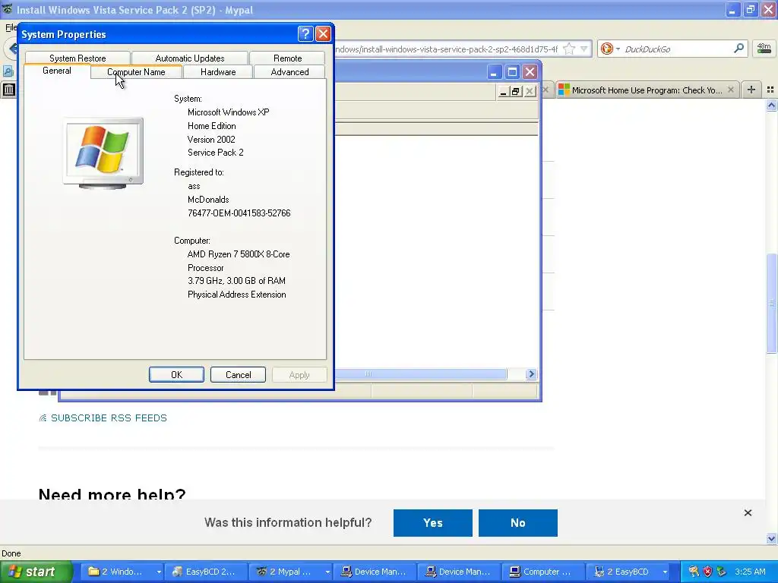Viewport: 778px width, 583px height.
Task: Click the RSS feed icon
Action: [x=43, y=418]
